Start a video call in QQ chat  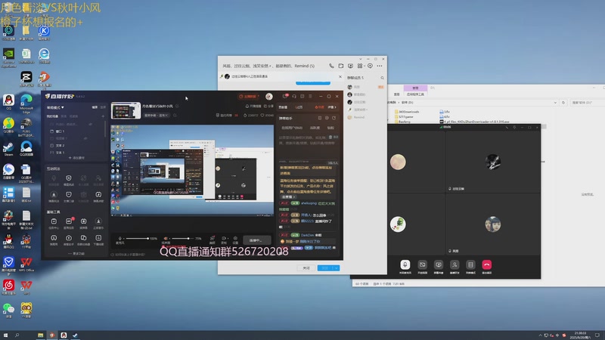click(341, 66)
